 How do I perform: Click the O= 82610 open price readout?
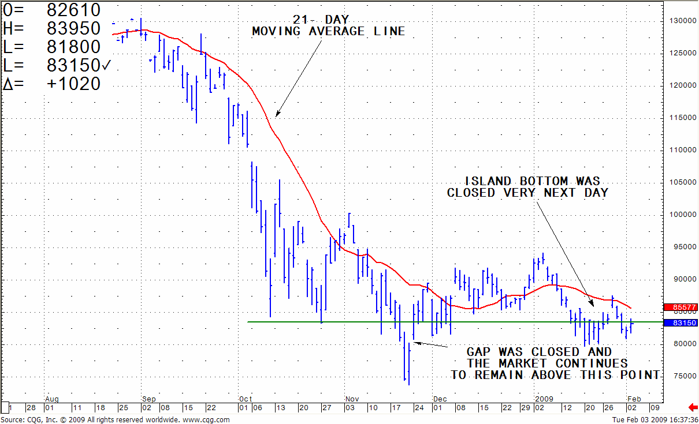coord(52,10)
